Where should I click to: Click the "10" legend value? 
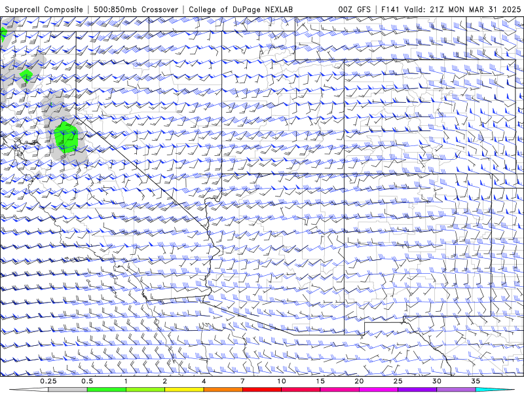point(282,381)
